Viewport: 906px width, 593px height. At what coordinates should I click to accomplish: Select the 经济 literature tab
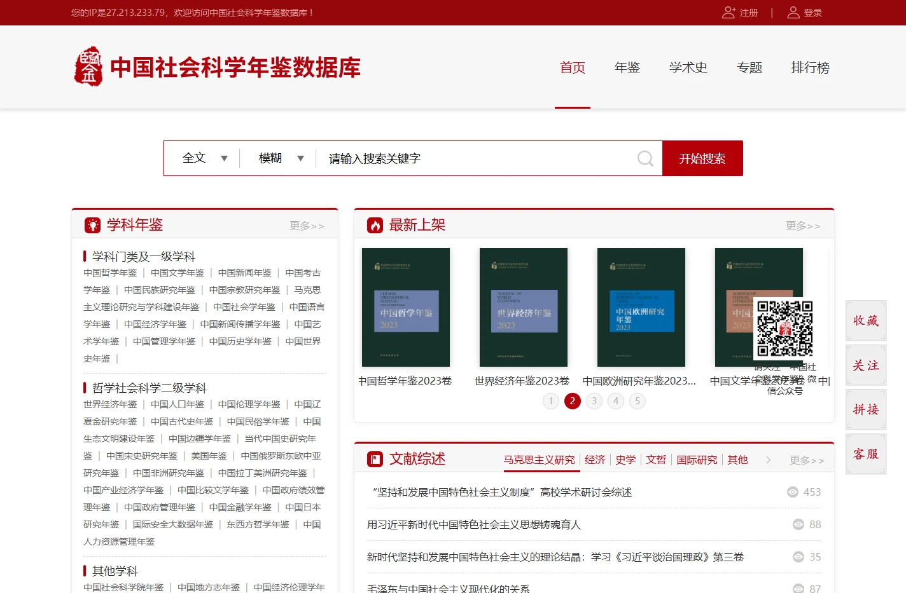(595, 460)
